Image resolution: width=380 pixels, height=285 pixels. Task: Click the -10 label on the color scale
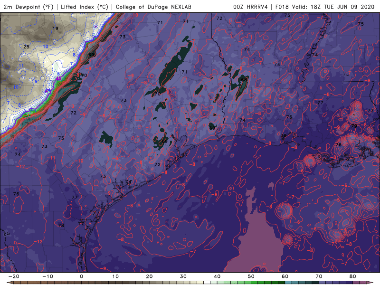[x=47, y=276]
